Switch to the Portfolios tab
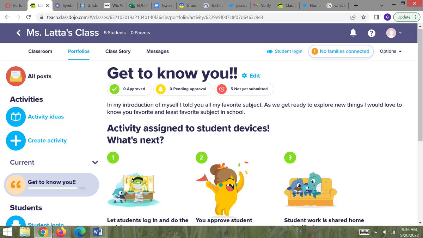Image resolution: width=423 pixels, height=238 pixels. [x=79, y=51]
